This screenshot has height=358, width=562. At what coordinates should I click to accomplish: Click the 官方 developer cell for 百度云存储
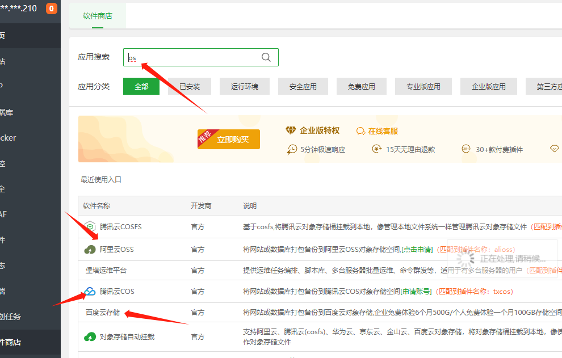tap(198, 313)
